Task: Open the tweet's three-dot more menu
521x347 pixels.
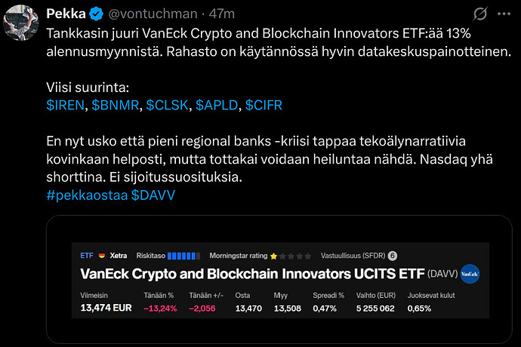Action: click(x=504, y=14)
